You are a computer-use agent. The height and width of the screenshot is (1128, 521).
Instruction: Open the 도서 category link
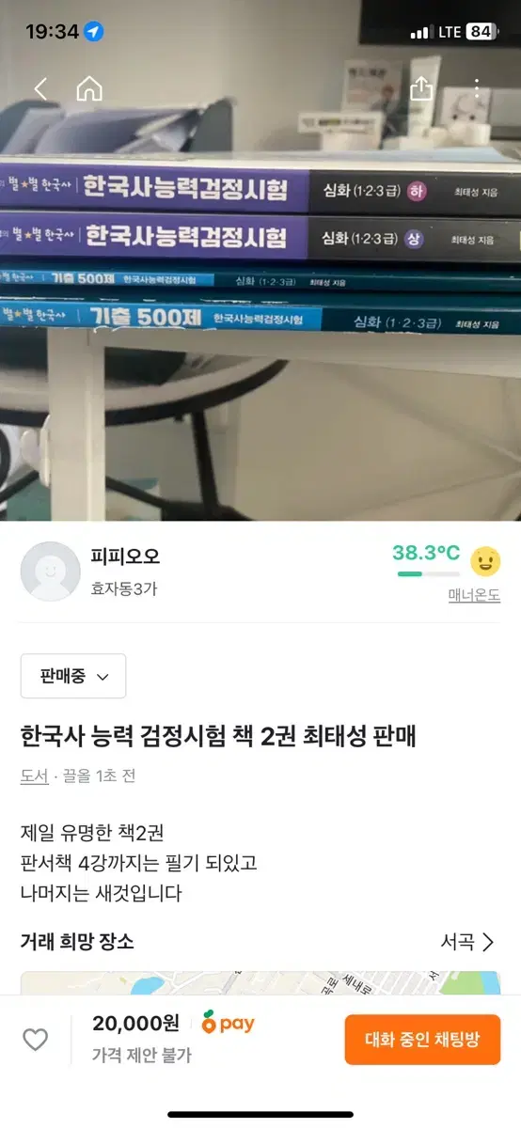tap(34, 776)
